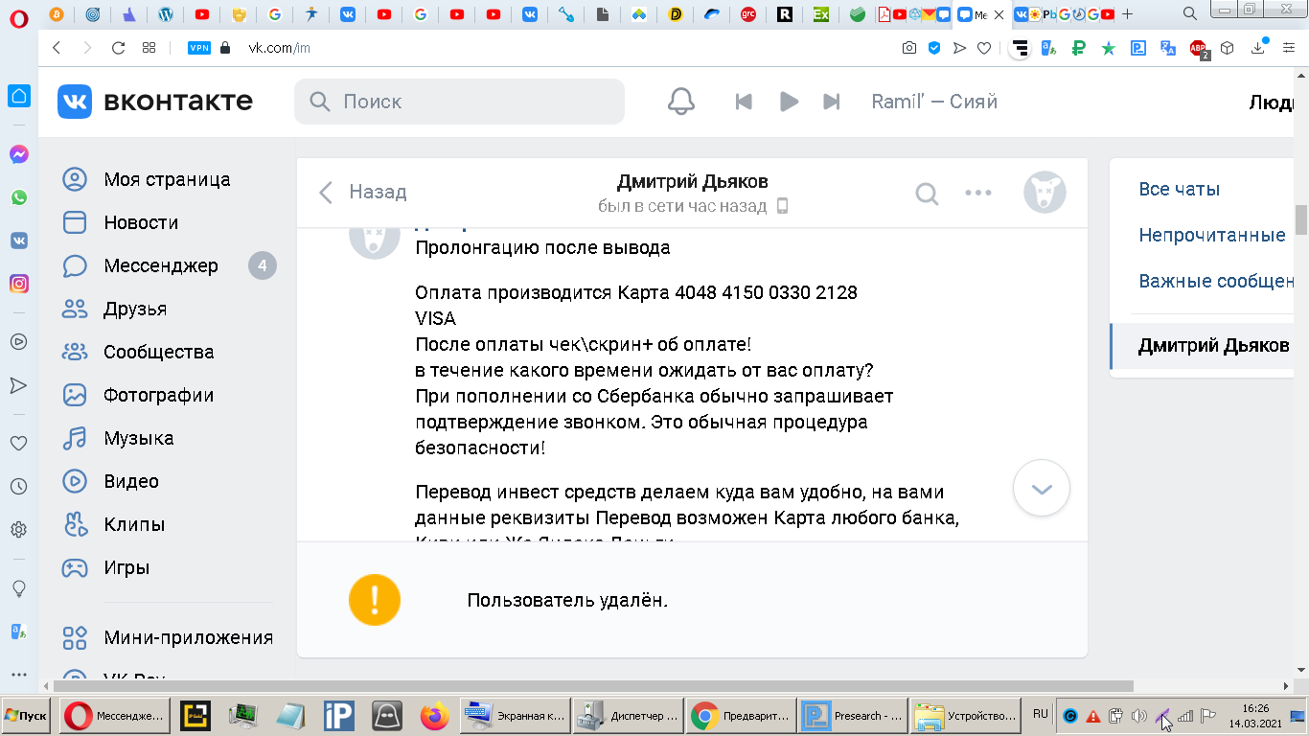
Task: Toggle the VPN badge in address bar
Action: [x=198, y=48]
